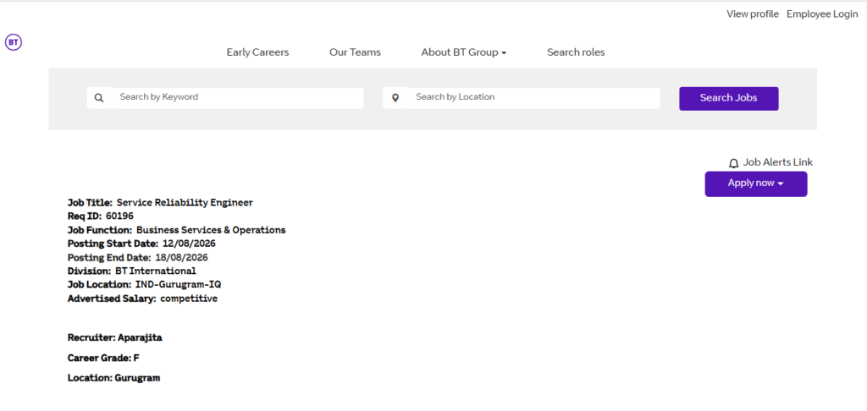
Task: Open the Employee Login link
Action: click(822, 14)
